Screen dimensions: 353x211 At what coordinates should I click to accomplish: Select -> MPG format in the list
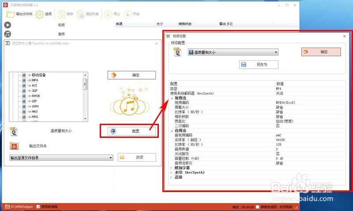point(33,117)
